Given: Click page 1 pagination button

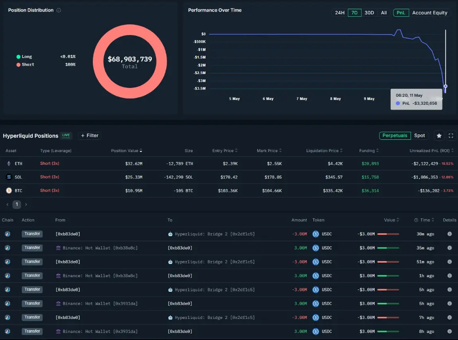Looking at the screenshot, I should tap(17, 205).
